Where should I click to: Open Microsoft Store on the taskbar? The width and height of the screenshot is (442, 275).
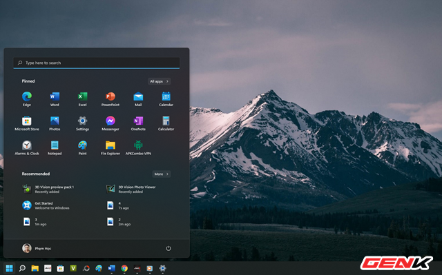(60, 268)
